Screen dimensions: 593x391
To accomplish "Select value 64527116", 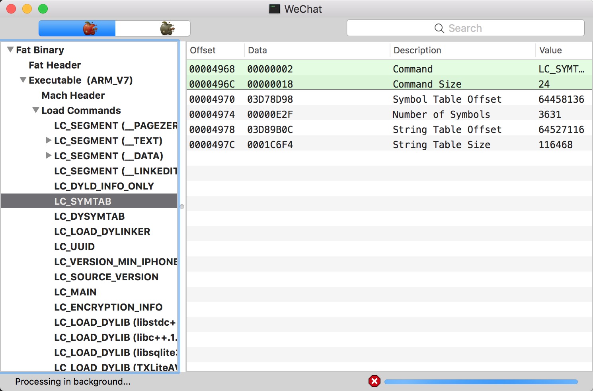I will [562, 129].
